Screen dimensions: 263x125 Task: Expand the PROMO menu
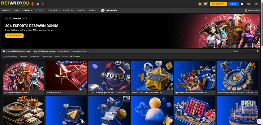(28, 10)
